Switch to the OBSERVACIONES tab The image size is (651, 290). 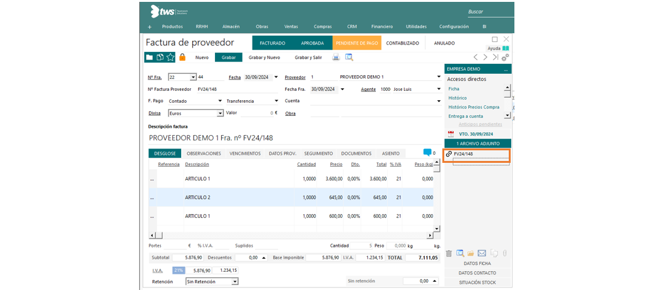point(204,153)
